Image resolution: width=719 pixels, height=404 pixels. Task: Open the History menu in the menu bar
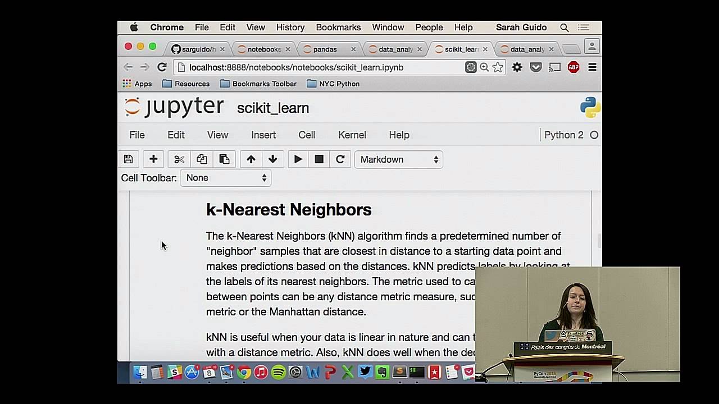290,27
